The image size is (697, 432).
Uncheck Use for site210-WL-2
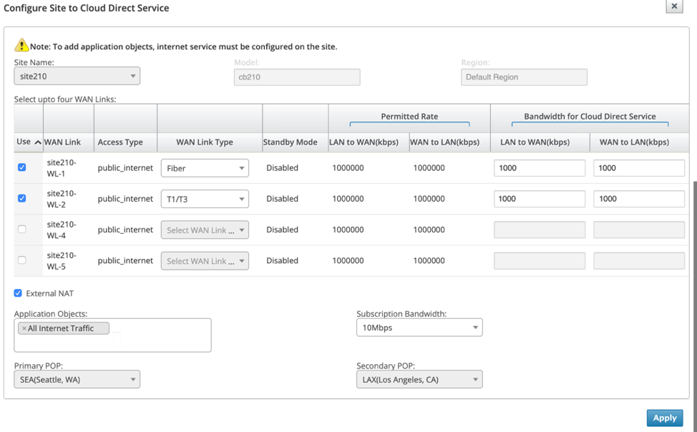[x=21, y=198]
